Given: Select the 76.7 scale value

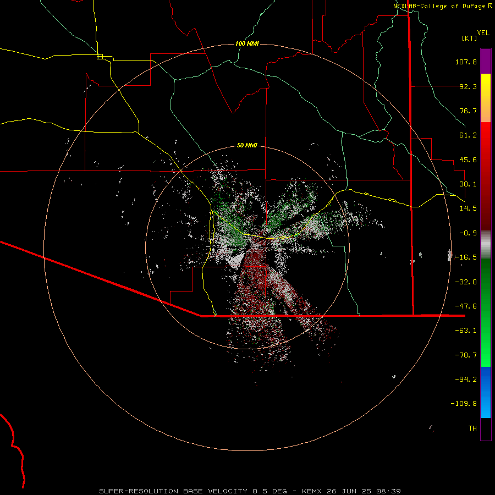Looking at the screenshot, I should pos(468,111).
